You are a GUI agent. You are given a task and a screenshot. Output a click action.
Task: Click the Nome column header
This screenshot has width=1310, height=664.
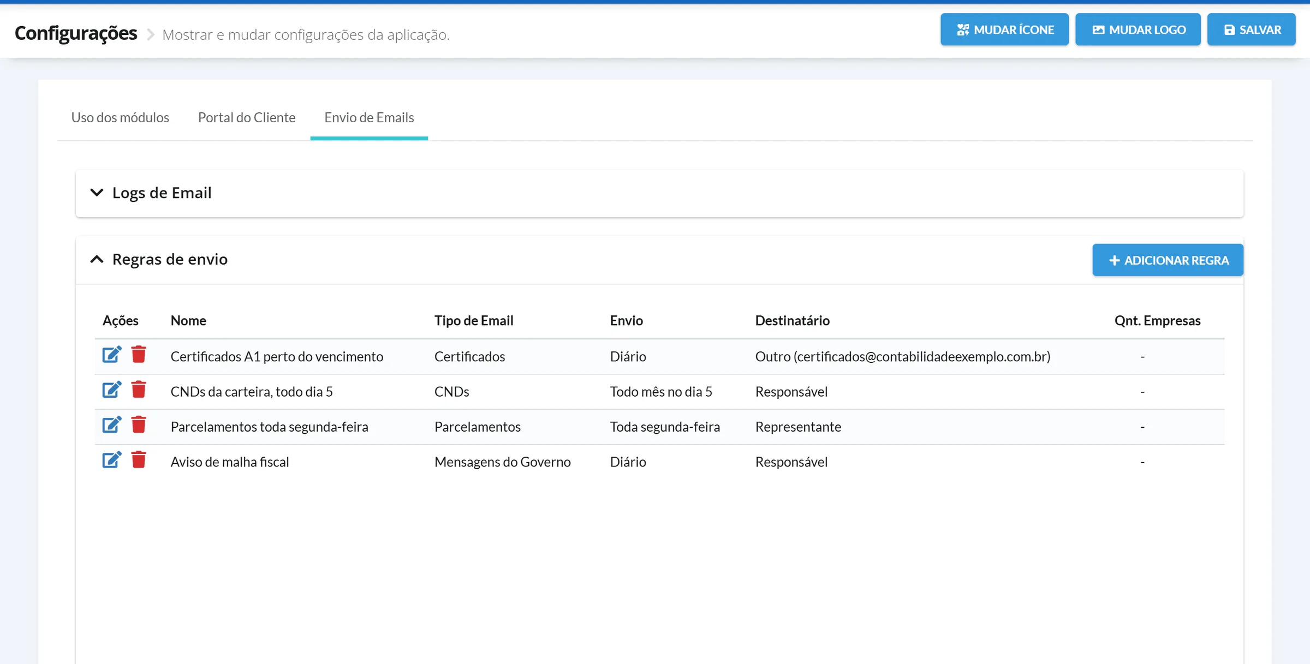point(188,321)
